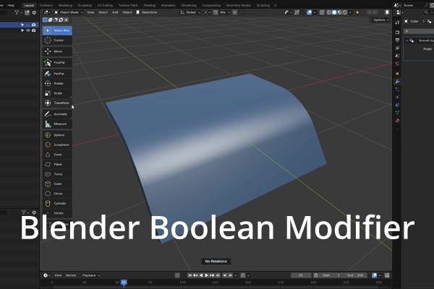
Task: Switch to Solid viewport shading
Action: 334,12
